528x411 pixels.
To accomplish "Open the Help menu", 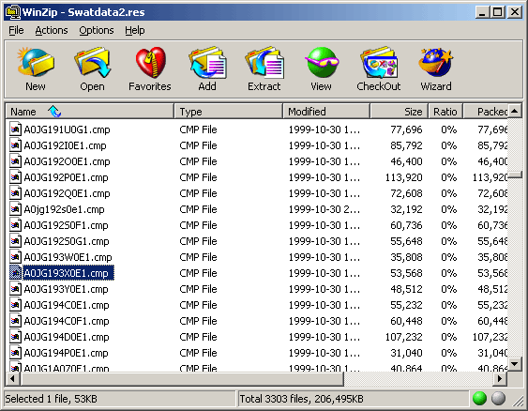I will (135, 30).
